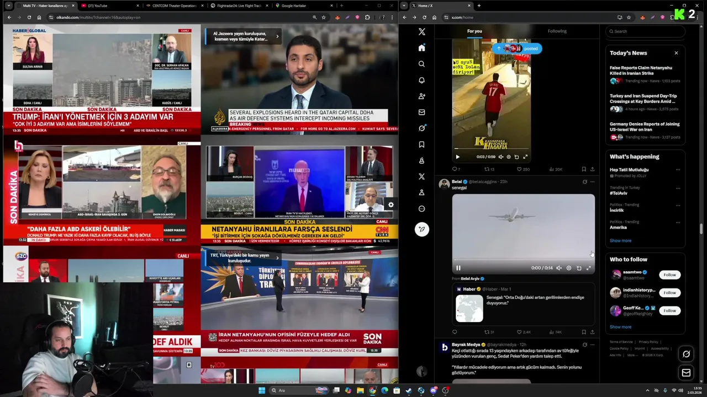Open floating messages button at bottom right
This screenshot has height=397, width=707.
coord(686,373)
